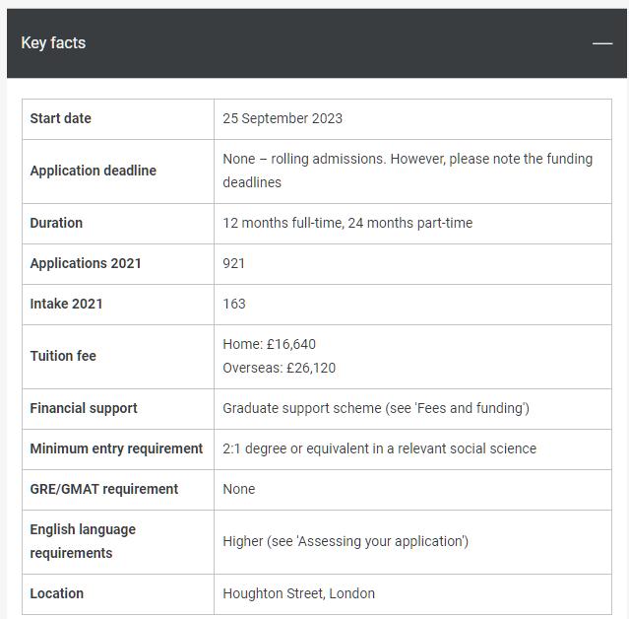Click the Applications 2021 label
629x619 pixels.
pos(86,263)
